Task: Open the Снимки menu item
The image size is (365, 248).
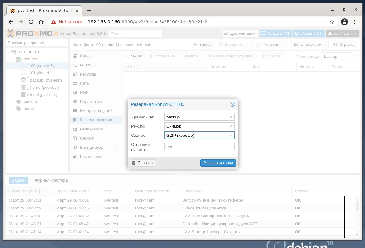Action: (87, 138)
